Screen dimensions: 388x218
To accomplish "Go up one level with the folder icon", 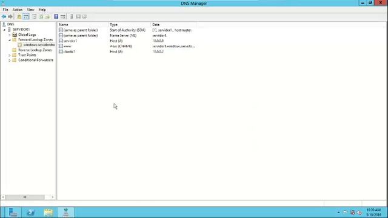I will click(19, 16).
